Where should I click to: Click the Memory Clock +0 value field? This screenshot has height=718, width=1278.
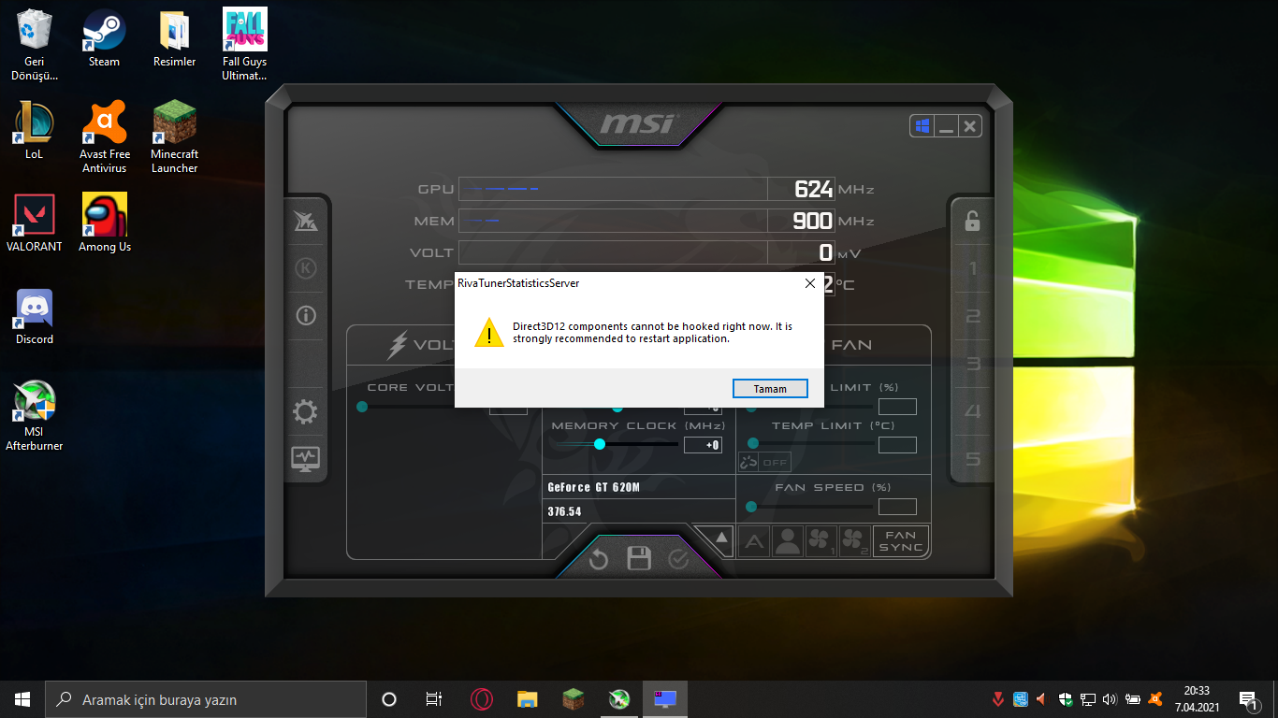(x=703, y=445)
